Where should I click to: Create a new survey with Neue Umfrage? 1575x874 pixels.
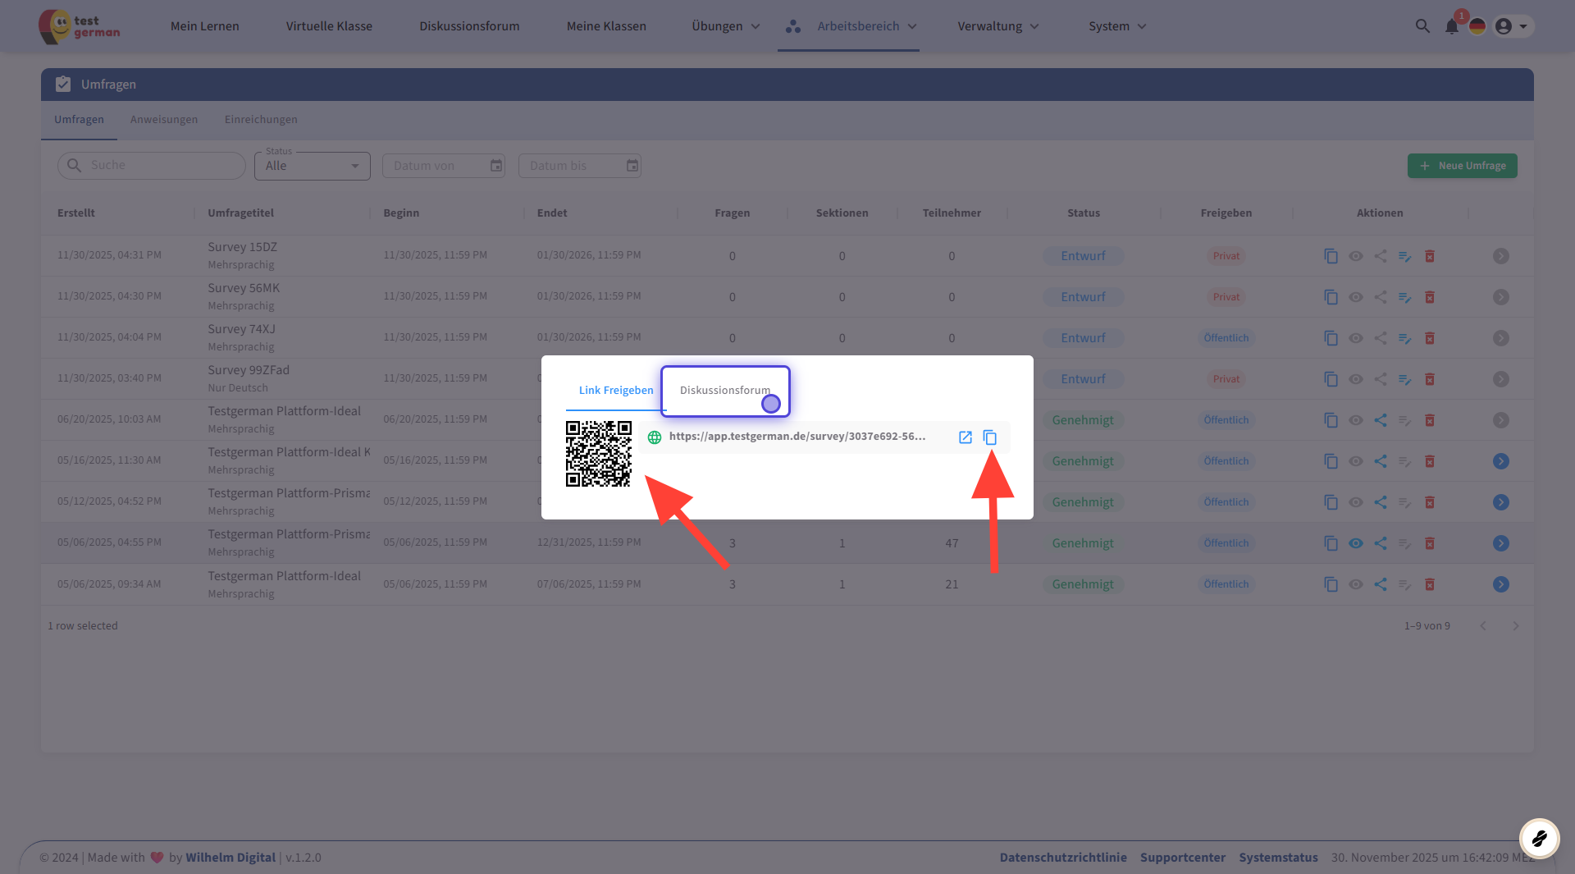(1462, 166)
